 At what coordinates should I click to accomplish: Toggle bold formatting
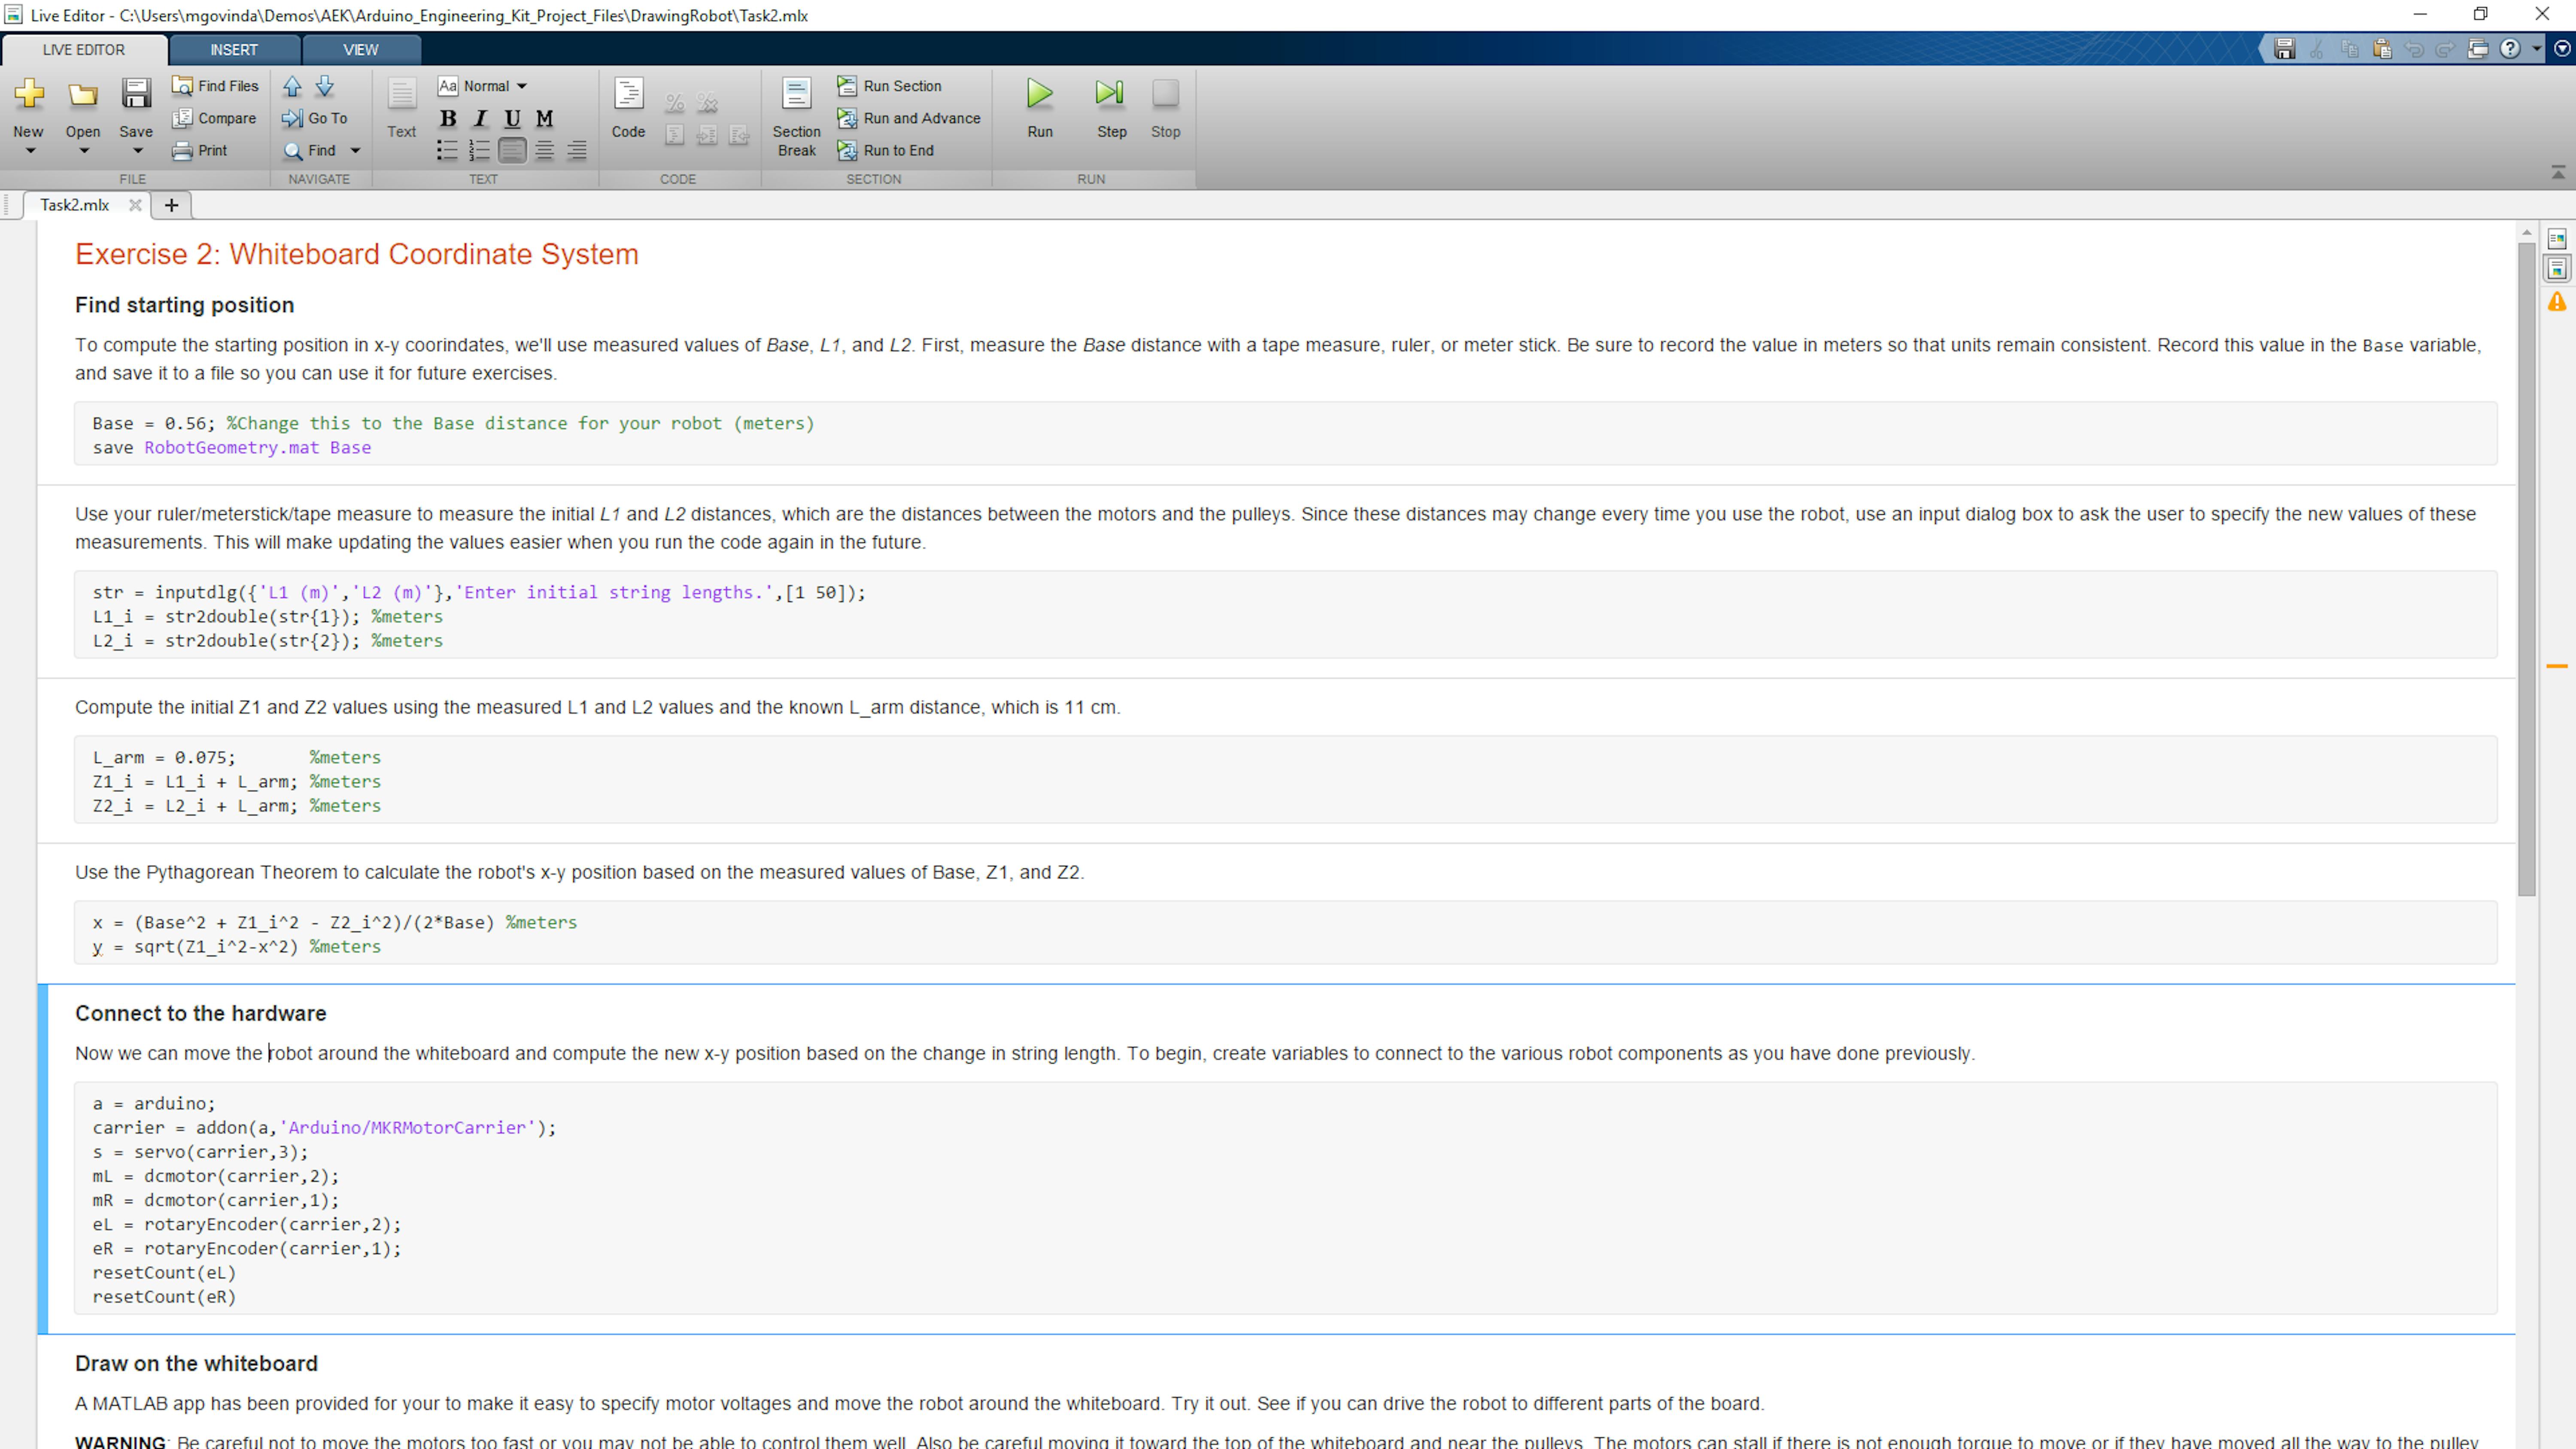pos(448,118)
